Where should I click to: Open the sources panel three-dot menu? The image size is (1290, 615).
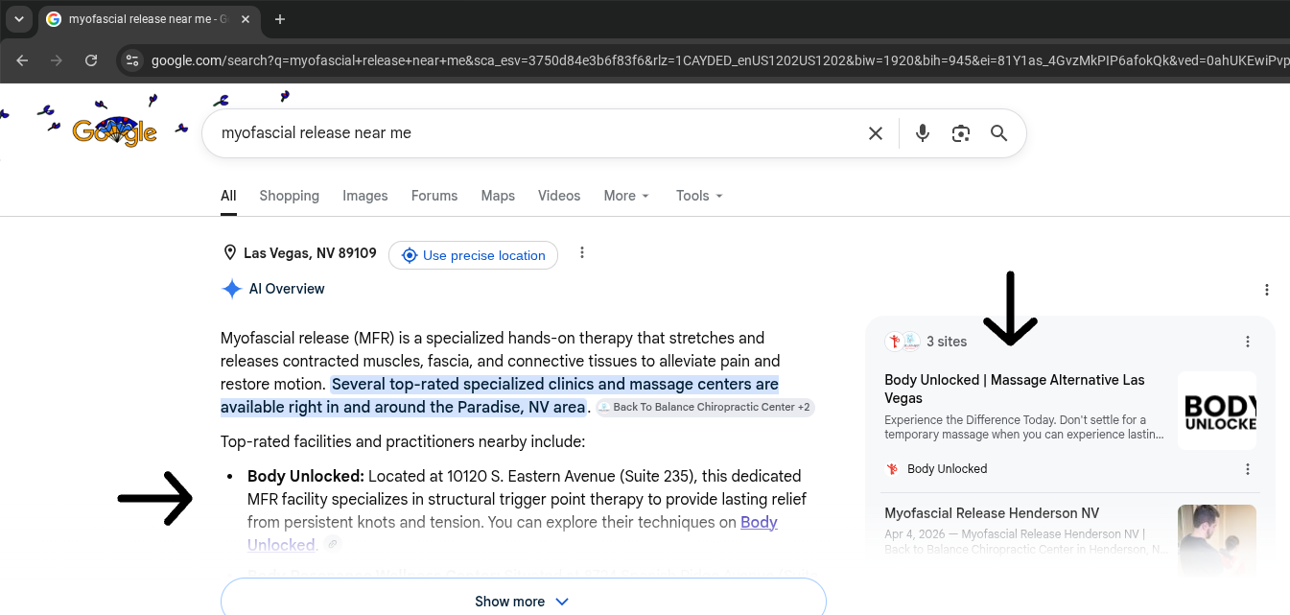tap(1248, 342)
